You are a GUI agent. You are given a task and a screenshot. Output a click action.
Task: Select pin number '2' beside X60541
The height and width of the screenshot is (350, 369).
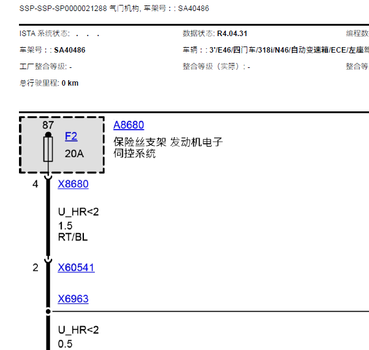(x=35, y=268)
